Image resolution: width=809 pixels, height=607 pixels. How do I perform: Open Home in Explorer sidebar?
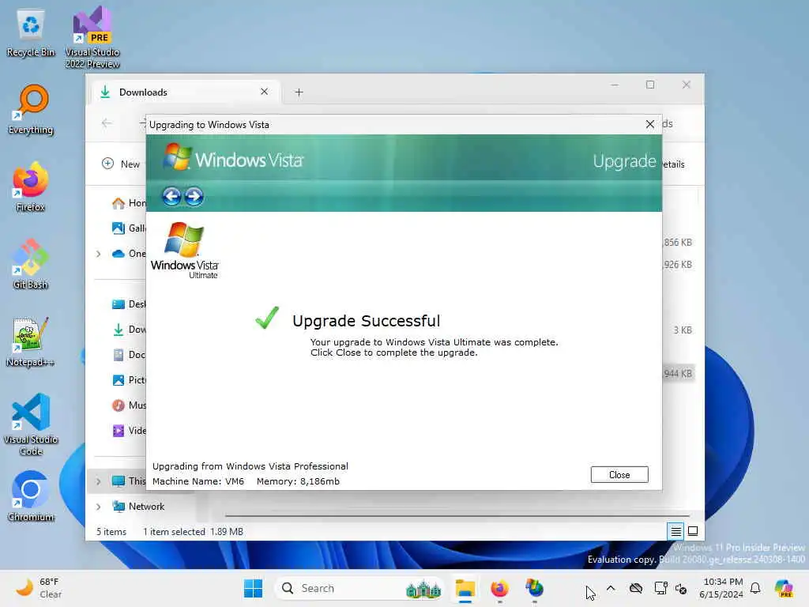tap(129, 203)
